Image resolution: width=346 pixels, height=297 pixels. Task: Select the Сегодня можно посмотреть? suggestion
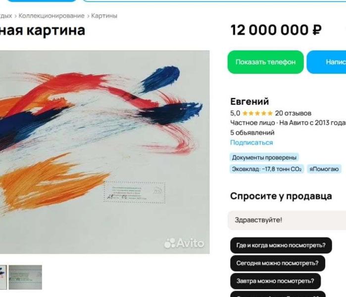click(277, 263)
